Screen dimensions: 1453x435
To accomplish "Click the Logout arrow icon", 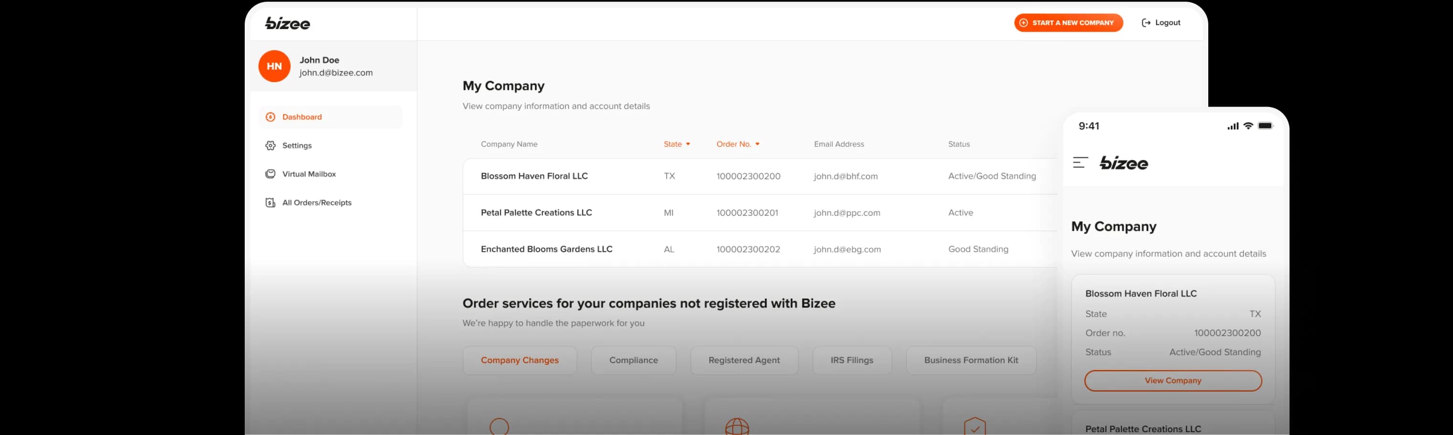I will (1146, 22).
